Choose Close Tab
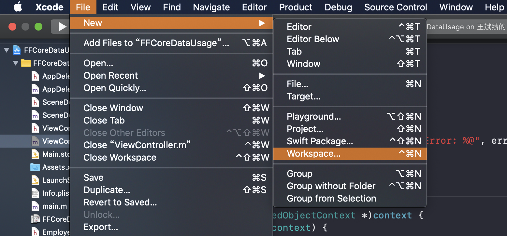The width and height of the screenshot is (507, 236). [171, 120]
